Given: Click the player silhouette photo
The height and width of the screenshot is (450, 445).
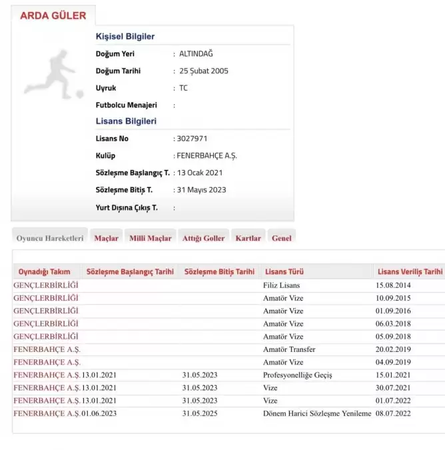Looking at the screenshot, I should click(55, 75).
